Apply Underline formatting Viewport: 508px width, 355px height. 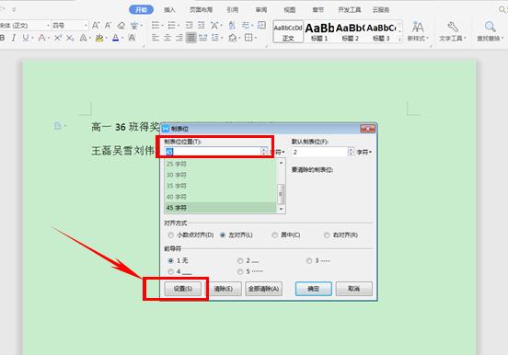click(x=26, y=38)
